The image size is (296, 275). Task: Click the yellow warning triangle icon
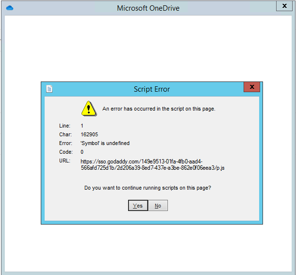point(89,109)
